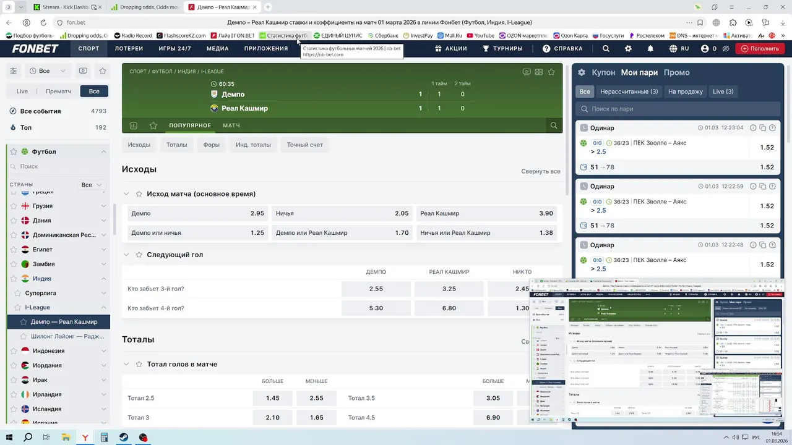Show info for the 12:23:04 bet
Screen dimensions: 792x445
[753, 128]
